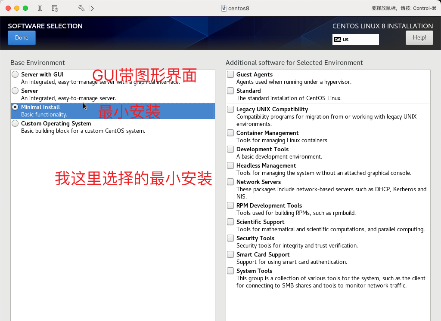Click 'Support for using smart card authentication.'
Screen dimensions: 441x321
click(x=292, y=262)
